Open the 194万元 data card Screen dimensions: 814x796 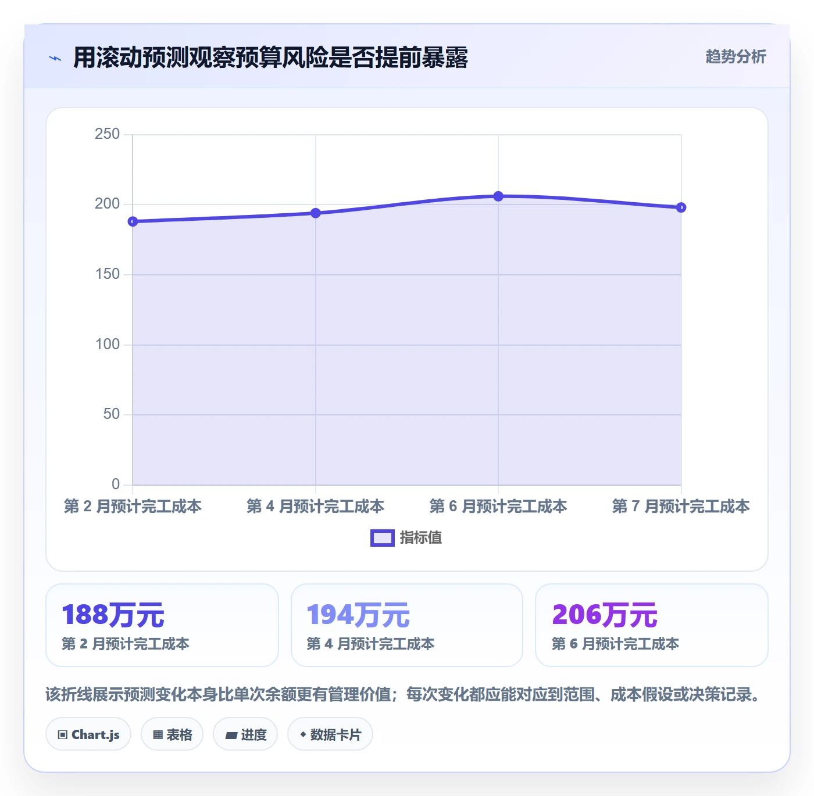pyautogui.click(x=407, y=625)
